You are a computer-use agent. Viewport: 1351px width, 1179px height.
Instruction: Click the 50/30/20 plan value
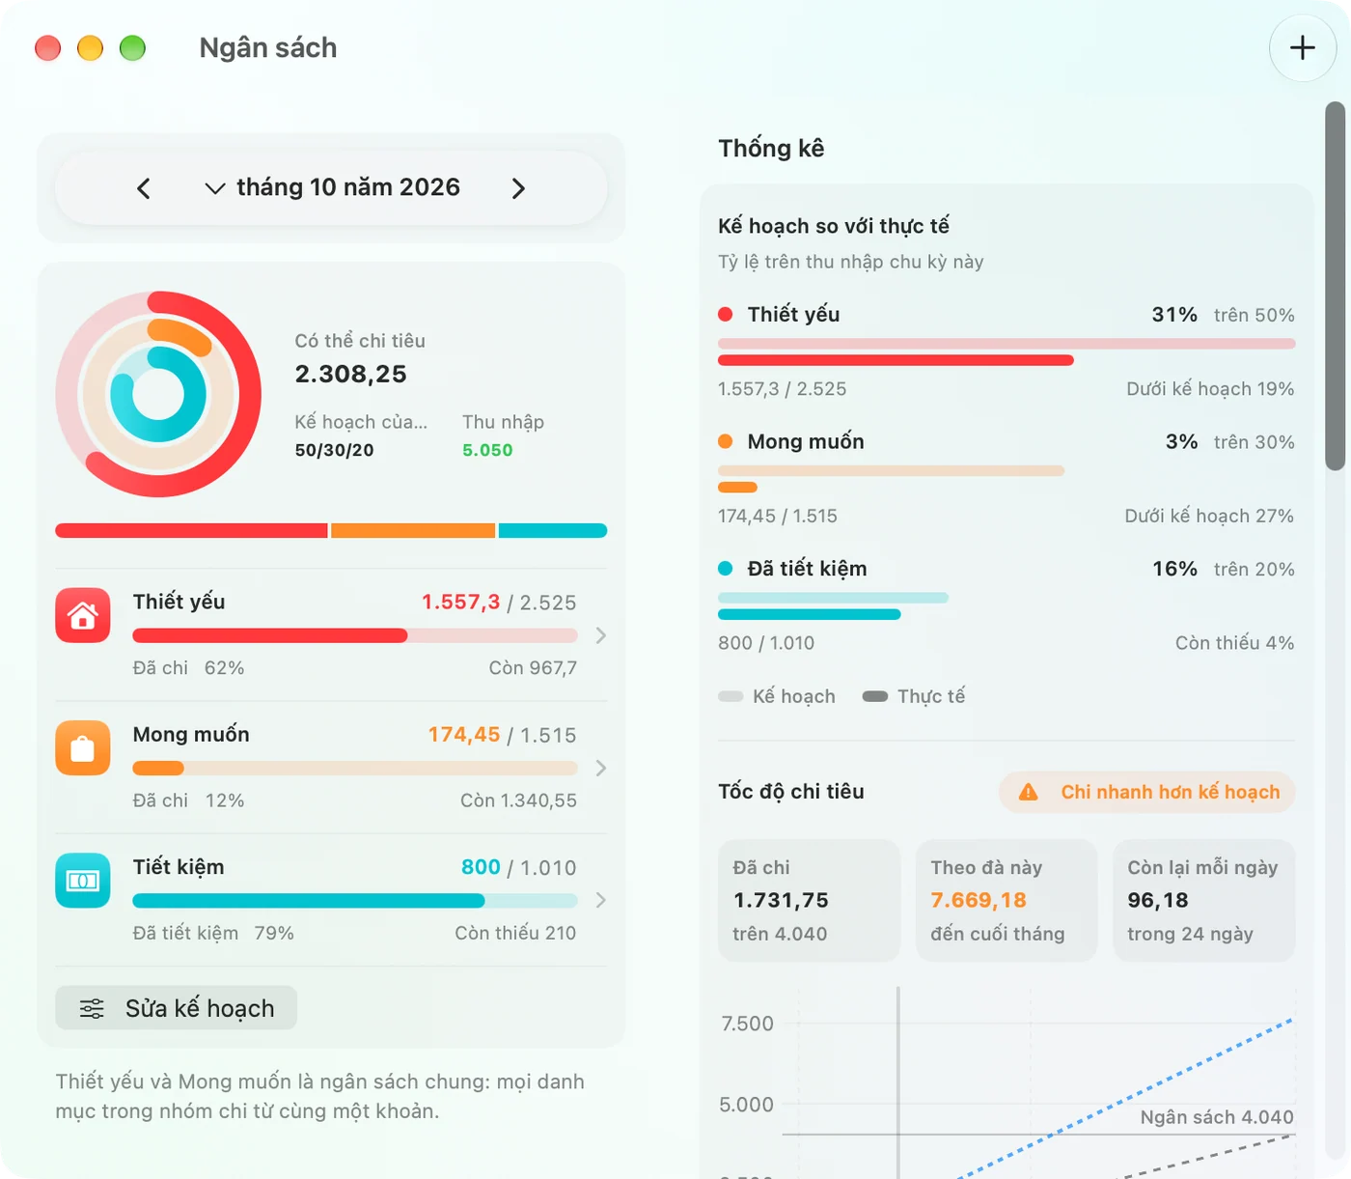pyautogui.click(x=334, y=450)
